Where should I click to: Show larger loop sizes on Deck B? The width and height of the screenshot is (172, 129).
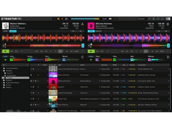[x=149, y=51]
